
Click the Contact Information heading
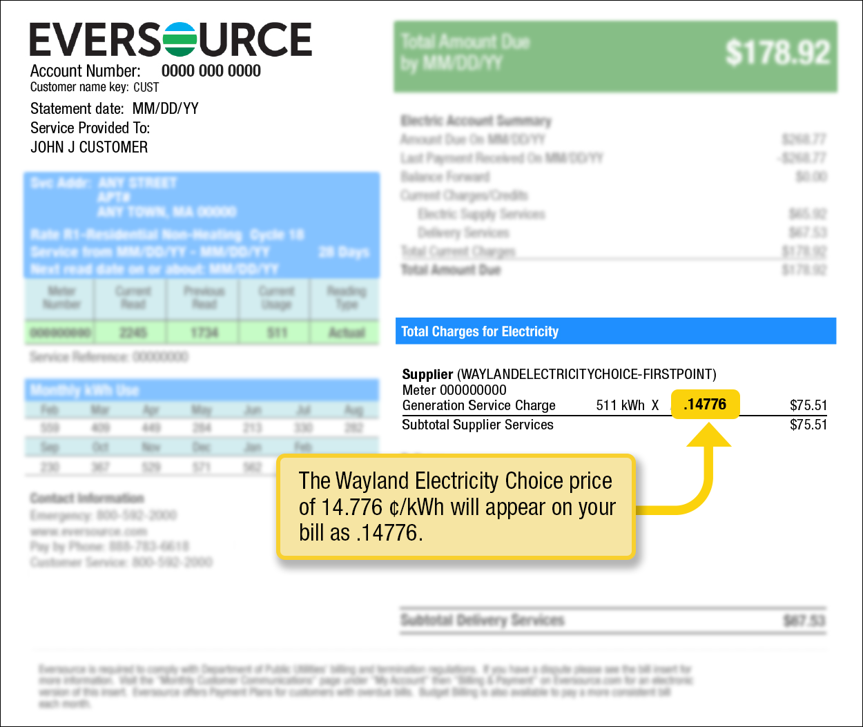click(x=87, y=498)
